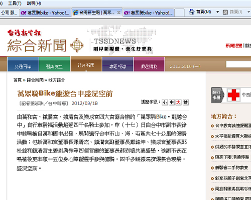Set font size to medium 中
Image resolution: width=251 pixels, height=200 pixels.
[x=172, y=102]
